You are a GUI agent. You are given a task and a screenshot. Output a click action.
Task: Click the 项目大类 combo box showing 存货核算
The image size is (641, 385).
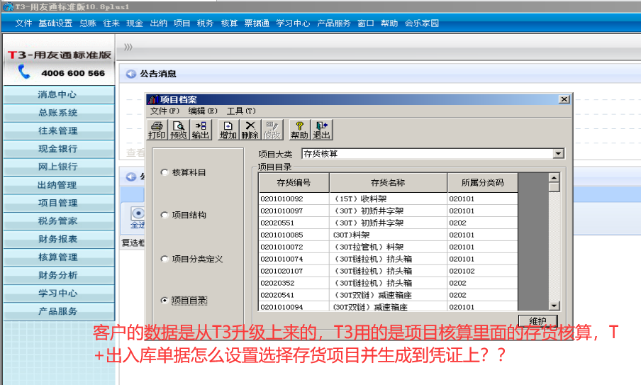433,154
